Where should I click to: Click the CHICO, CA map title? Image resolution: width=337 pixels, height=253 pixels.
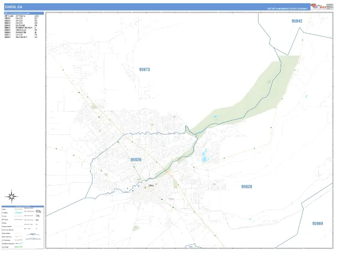[x=14, y=7]
